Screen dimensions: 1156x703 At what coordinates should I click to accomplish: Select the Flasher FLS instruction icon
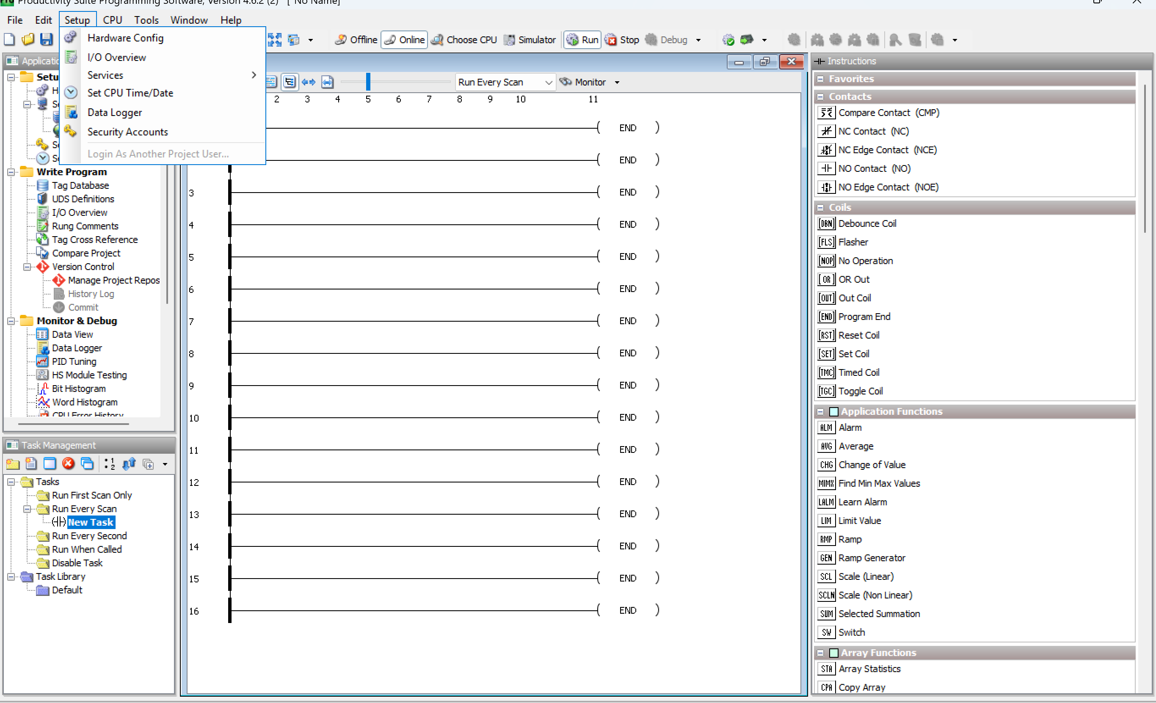pyautogui.click(x=826, y=242)
